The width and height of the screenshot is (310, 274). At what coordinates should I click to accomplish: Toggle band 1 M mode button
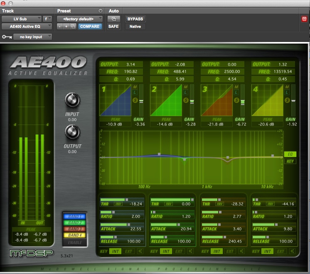click(x=135, y=87)
